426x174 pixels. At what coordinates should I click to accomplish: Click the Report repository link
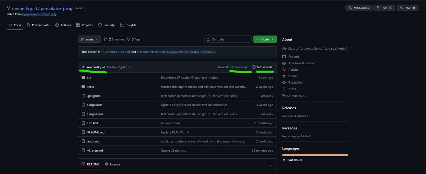point(294,95)
